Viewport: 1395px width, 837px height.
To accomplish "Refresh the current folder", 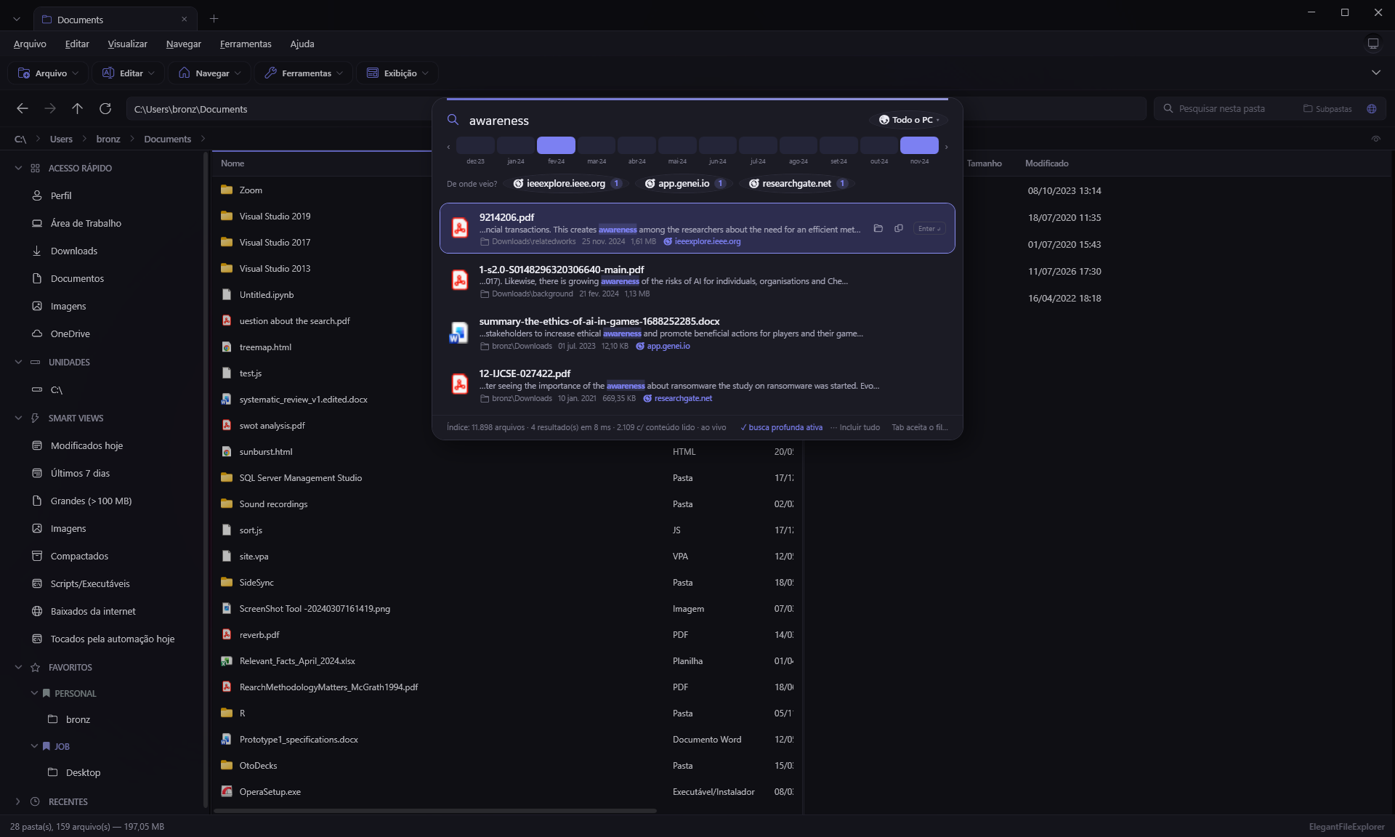I will 105,109.
